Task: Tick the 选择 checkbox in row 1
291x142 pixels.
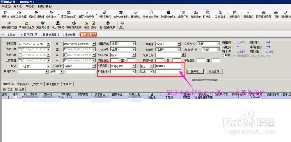Action: (x=15, y=97)
